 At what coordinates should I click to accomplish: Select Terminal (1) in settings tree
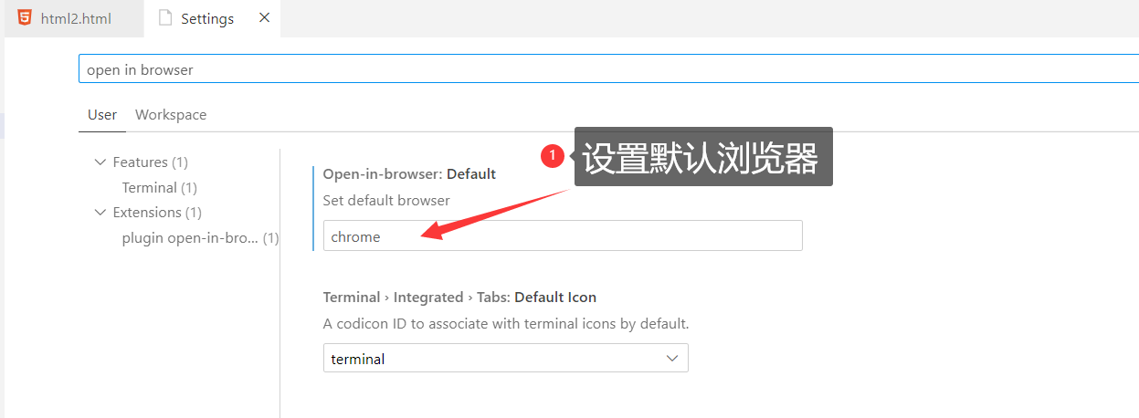[159, 188]
